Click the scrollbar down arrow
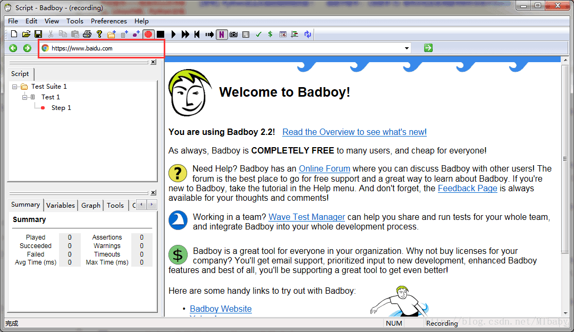 coord(565,313)
